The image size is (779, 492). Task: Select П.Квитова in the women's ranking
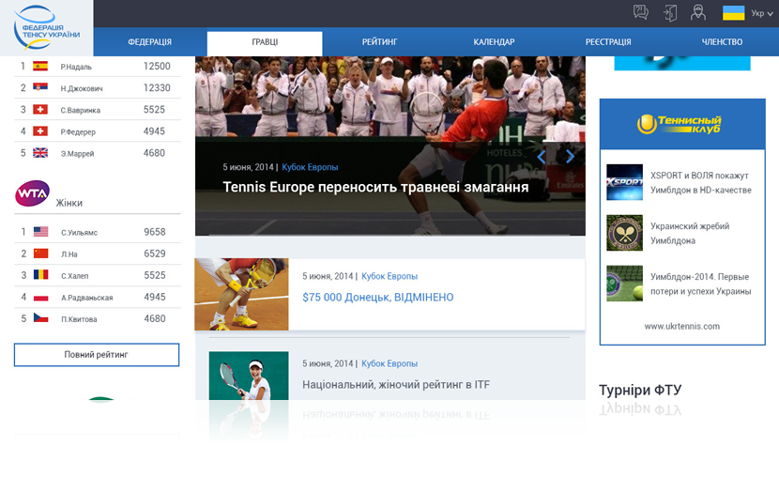pyautogui.click(x=79, y=319)
